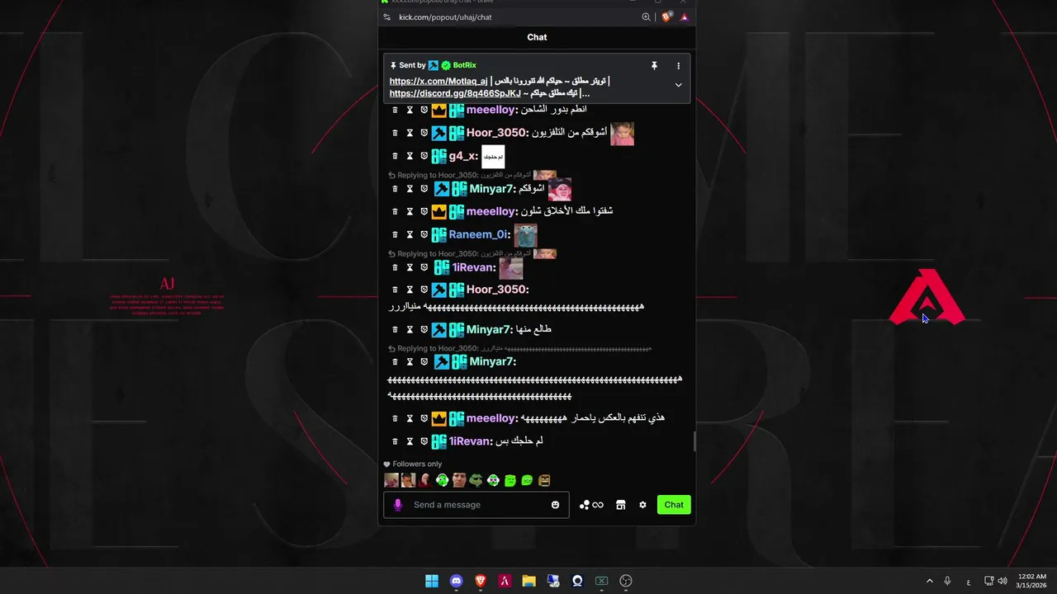
Task: Click the zoom magnifier icon in address bar
Action: (x=646, y=16)
